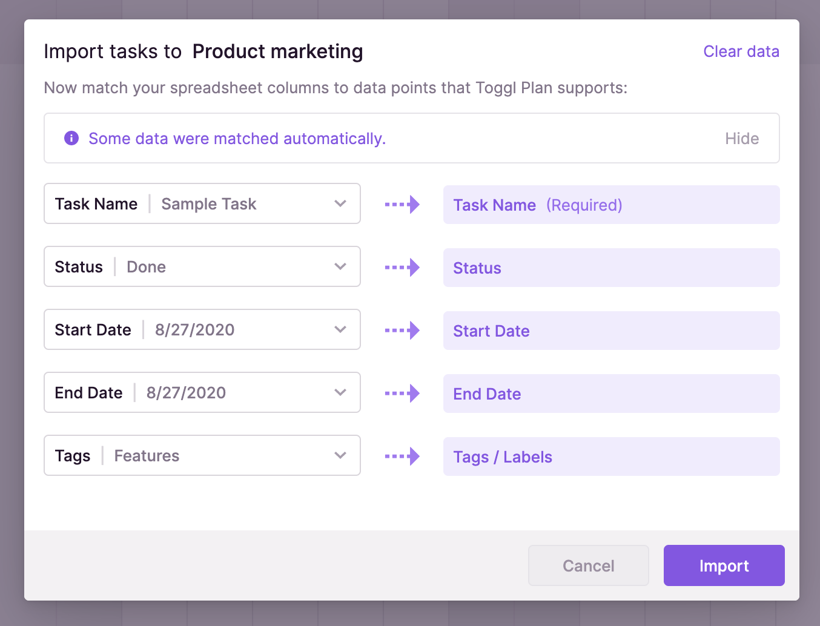Expand the Start Date dropdown
This screenshot has height=626, width=820.
(340, 330)
